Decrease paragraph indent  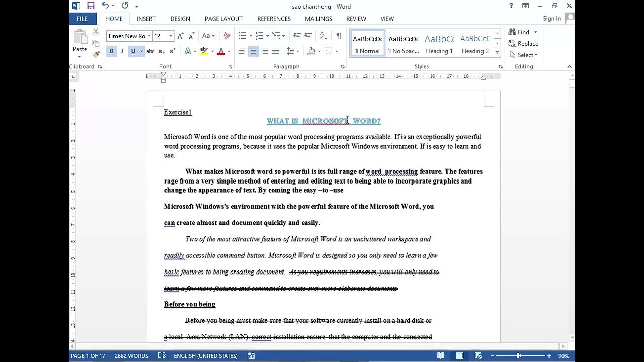coord(297,36)
